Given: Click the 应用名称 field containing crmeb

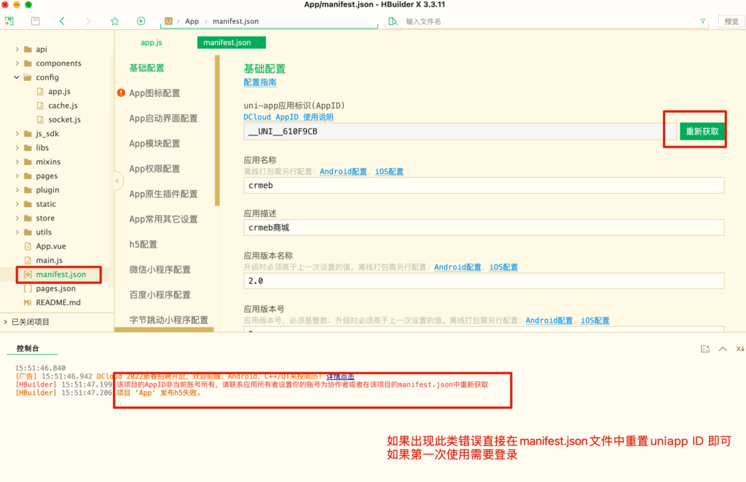Looking at the screenshot, I should pyautogui.click(x=484, y=186).
